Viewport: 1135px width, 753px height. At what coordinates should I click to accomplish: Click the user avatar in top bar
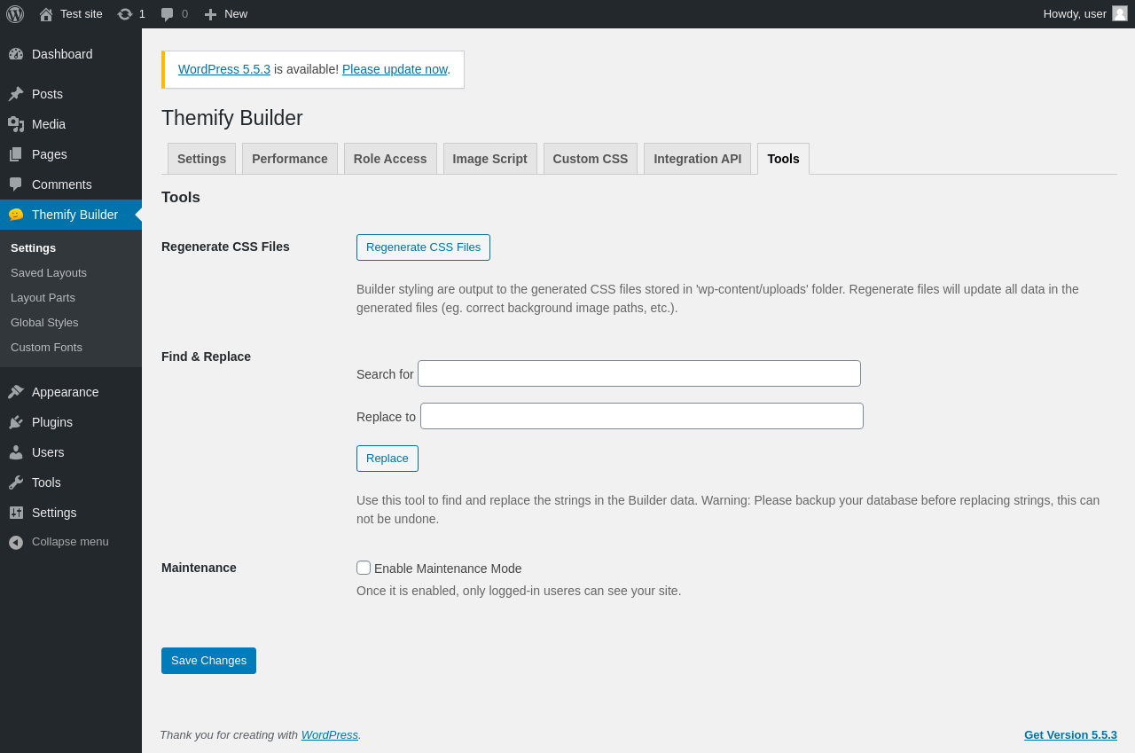1120,13
